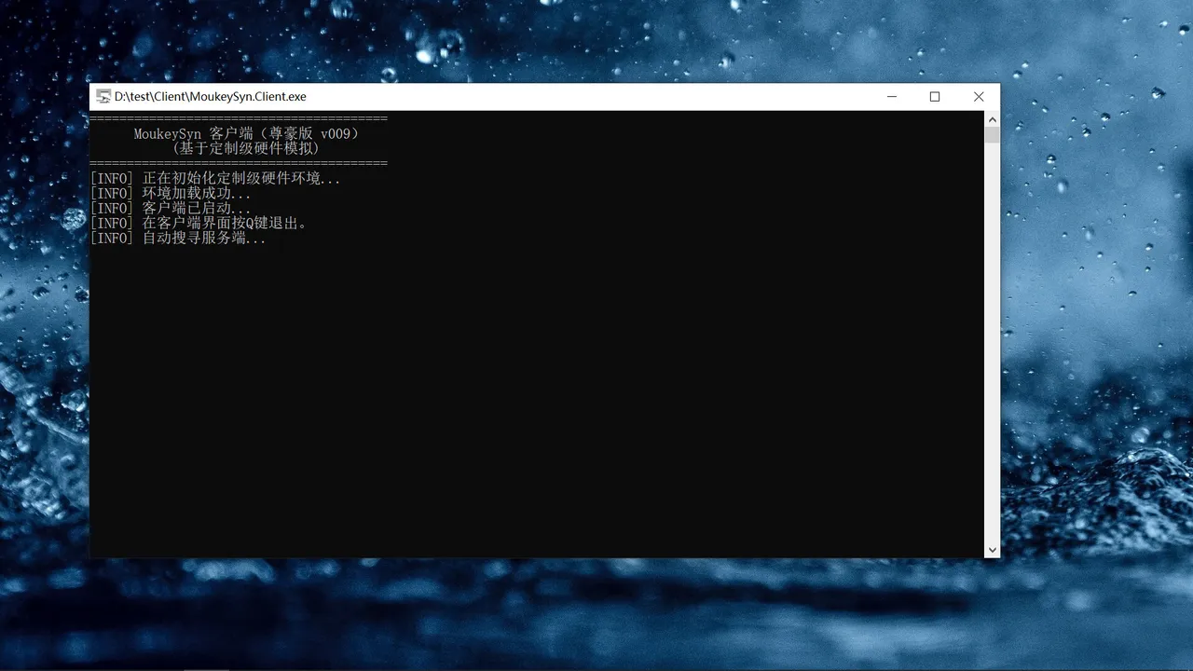Click the console scrollbar down arrow
Screen dimensions: 1193x671
[992, 550]
